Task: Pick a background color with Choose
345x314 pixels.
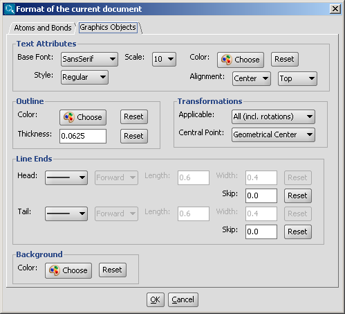Action: point(68,270)
